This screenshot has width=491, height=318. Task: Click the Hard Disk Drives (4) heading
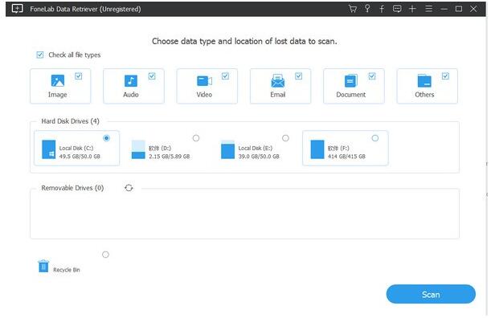71,121
